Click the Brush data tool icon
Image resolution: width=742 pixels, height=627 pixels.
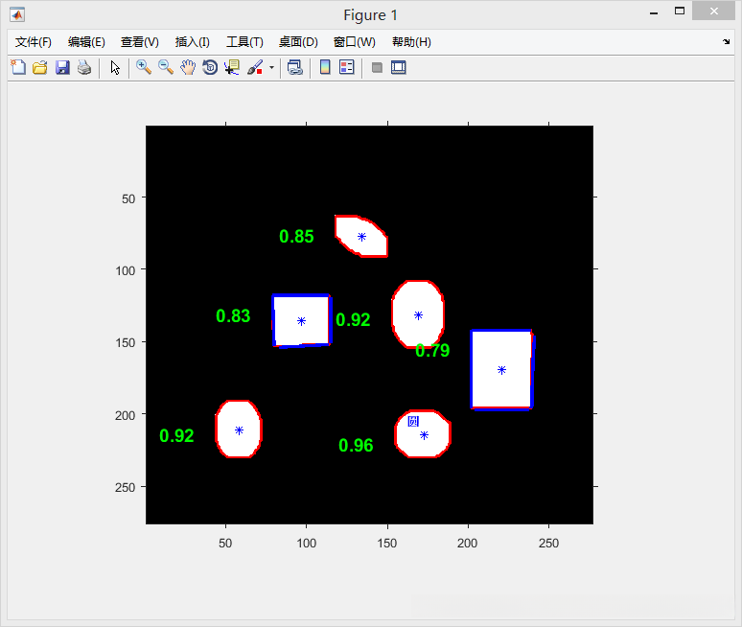point(255,67)
